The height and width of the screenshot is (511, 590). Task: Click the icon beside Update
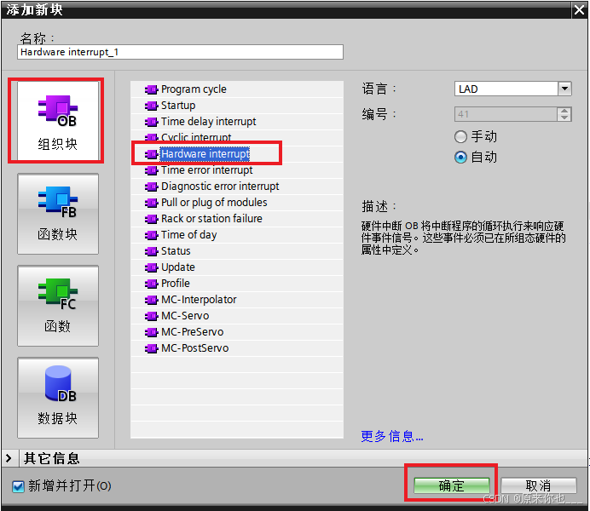(151, 267)
